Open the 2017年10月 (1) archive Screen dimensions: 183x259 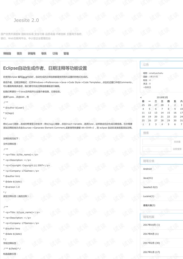pos(151,225)
